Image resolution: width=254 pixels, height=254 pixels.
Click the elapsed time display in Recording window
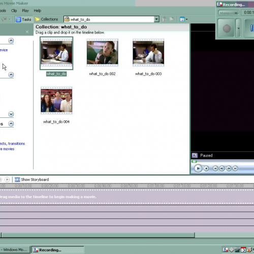(x=248, y=13)
